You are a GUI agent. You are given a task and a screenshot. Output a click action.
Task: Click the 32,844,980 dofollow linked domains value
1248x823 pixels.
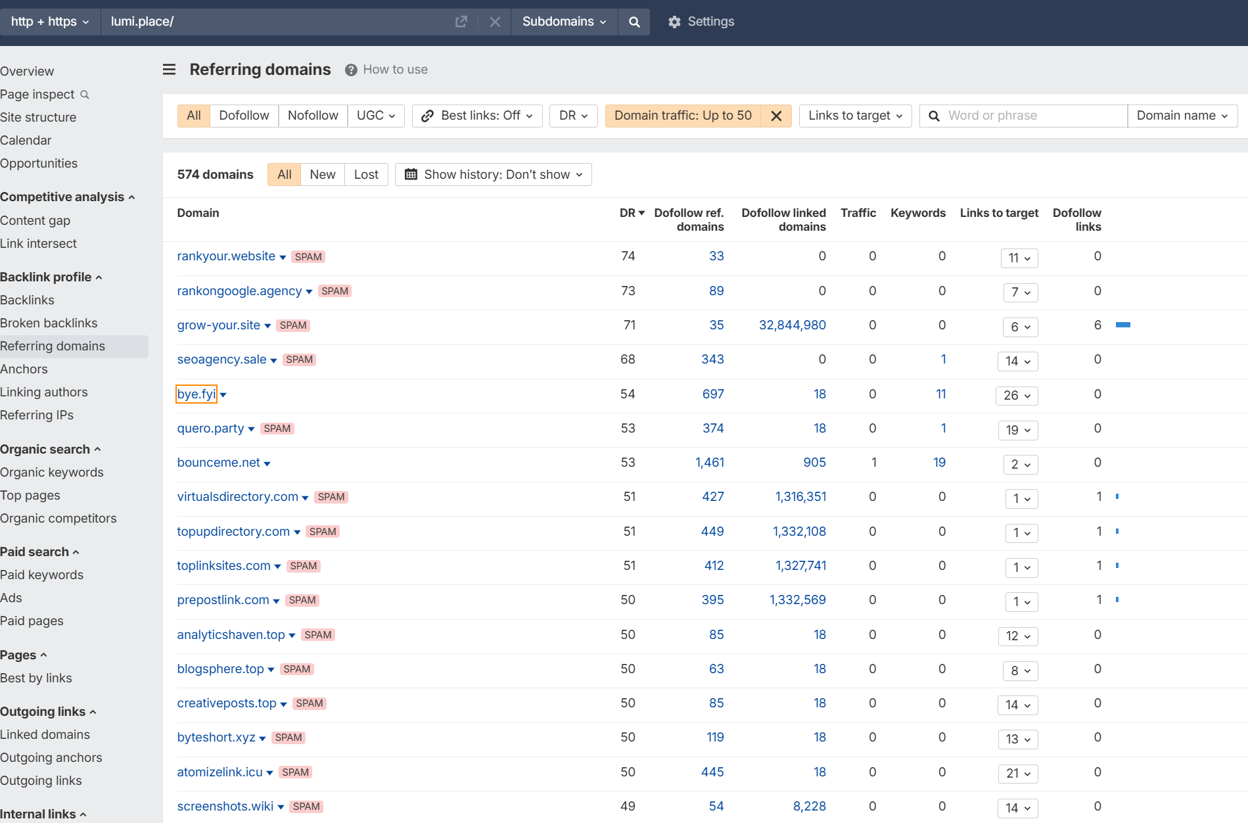792,325
